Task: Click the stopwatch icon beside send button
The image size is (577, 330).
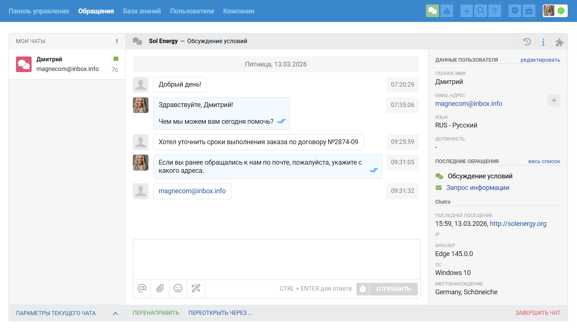Action: [363, 289]
